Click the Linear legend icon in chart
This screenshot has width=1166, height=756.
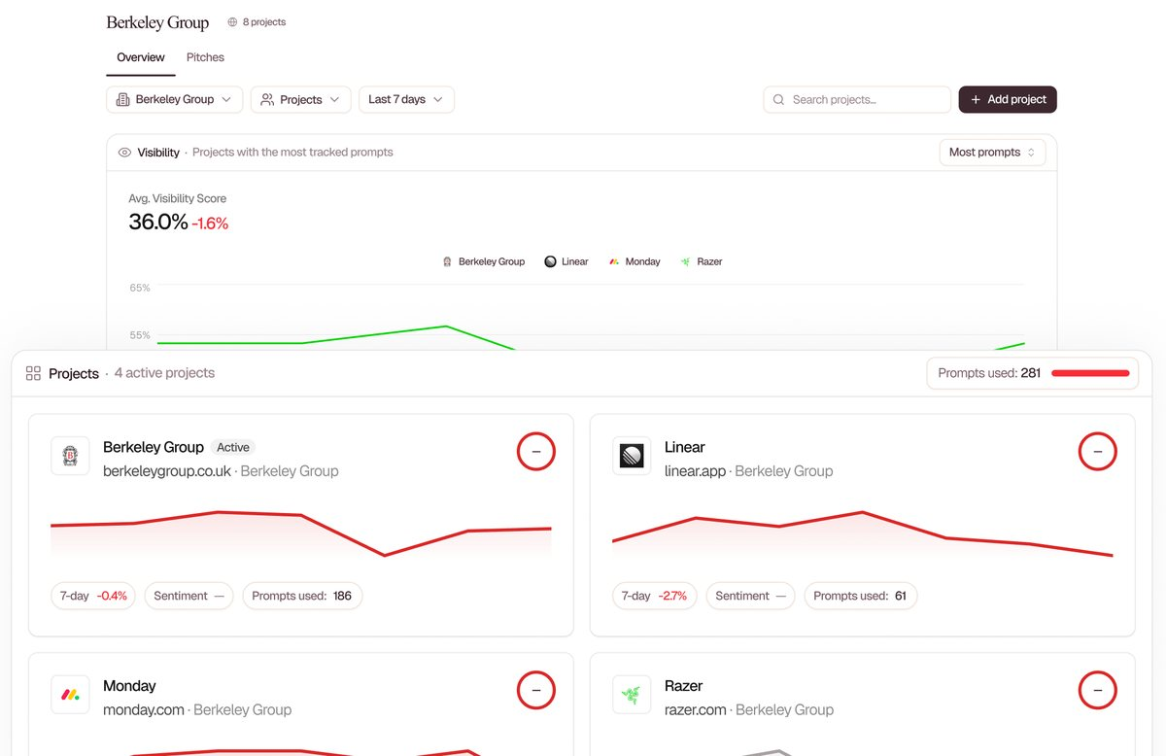click(550, 261)
